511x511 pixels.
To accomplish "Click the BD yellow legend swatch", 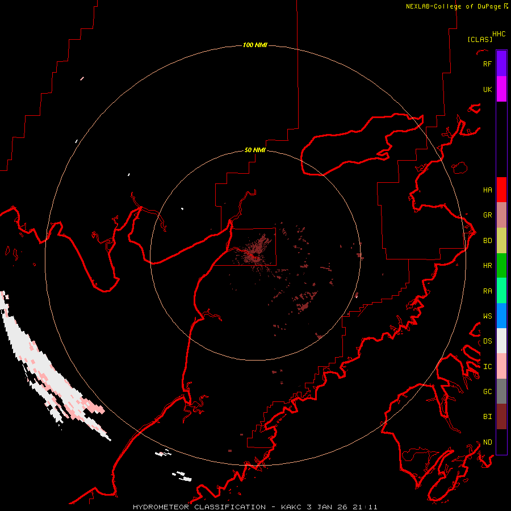I will (501, 241).
